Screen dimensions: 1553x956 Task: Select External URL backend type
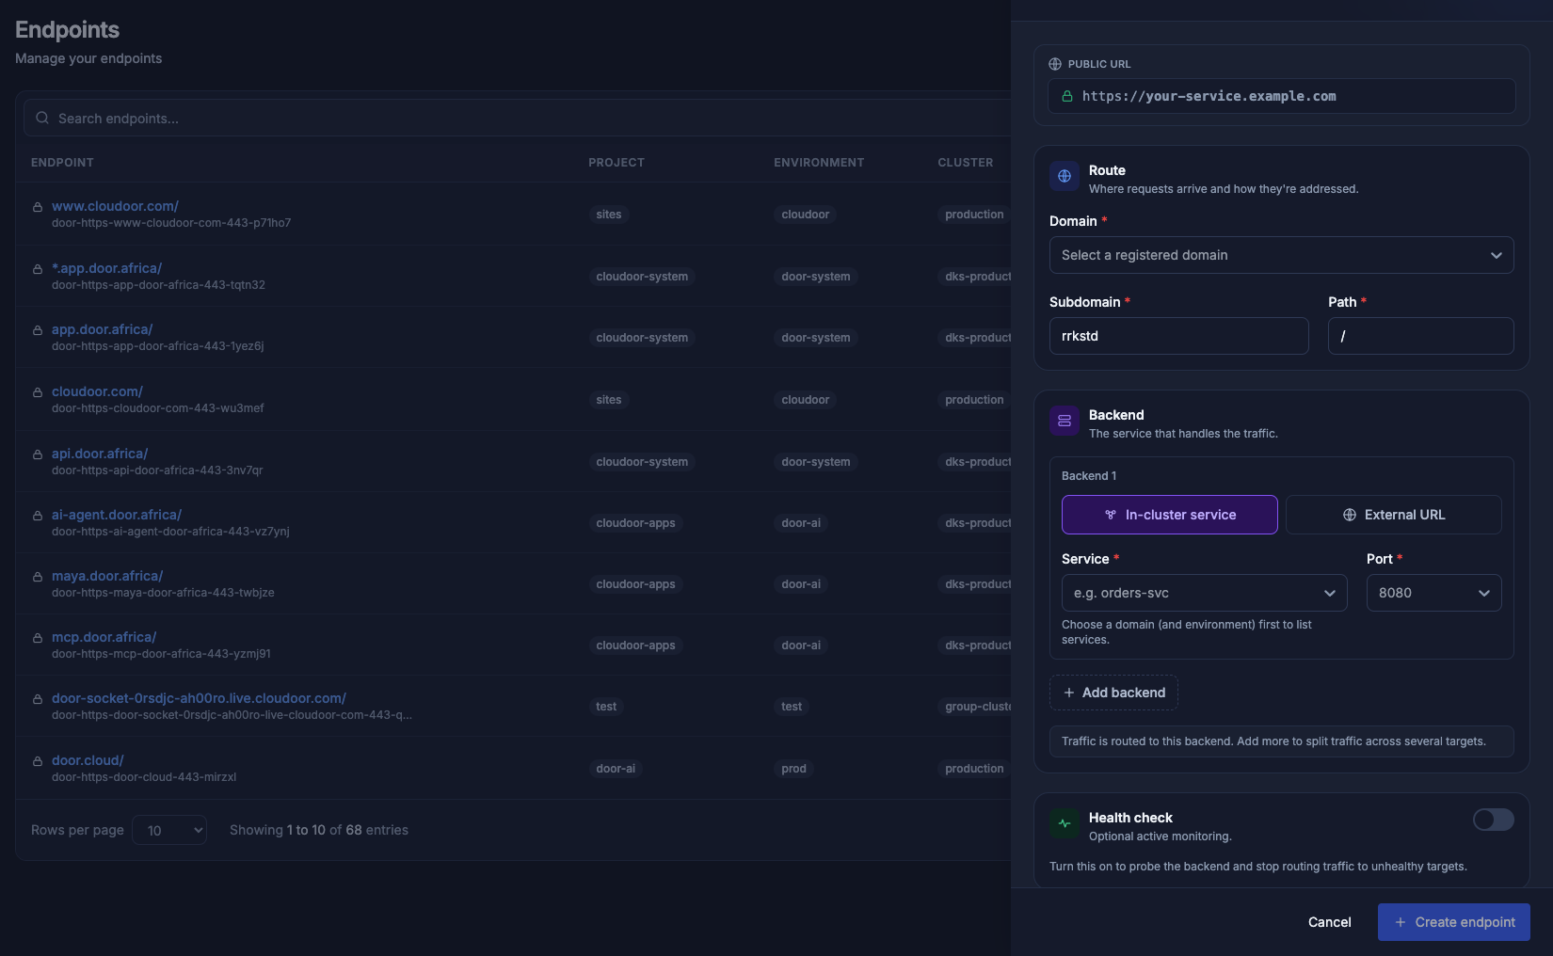[x=1394, y=515]
